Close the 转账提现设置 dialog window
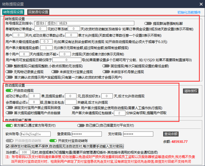The height and width of the screenshot is (166, 205). pyautogui.click(x=201, y=4)
